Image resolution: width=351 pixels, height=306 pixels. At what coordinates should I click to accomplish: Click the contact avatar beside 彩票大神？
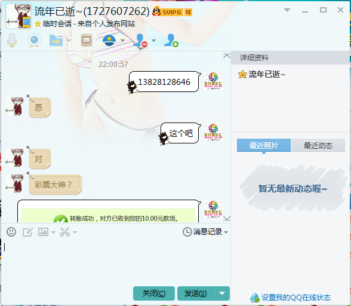tap(14, 183)
